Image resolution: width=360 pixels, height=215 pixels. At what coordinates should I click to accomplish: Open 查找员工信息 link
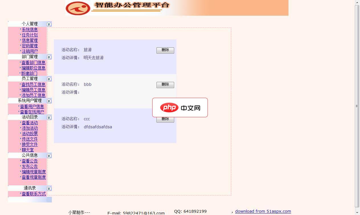coord(34,84)
